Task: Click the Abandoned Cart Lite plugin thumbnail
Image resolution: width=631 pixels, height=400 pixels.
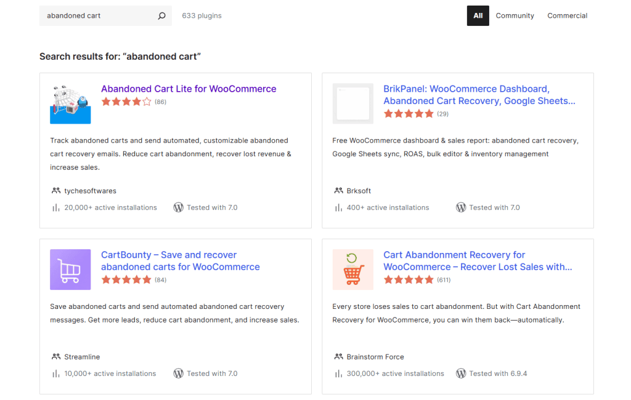Action: 70,104
